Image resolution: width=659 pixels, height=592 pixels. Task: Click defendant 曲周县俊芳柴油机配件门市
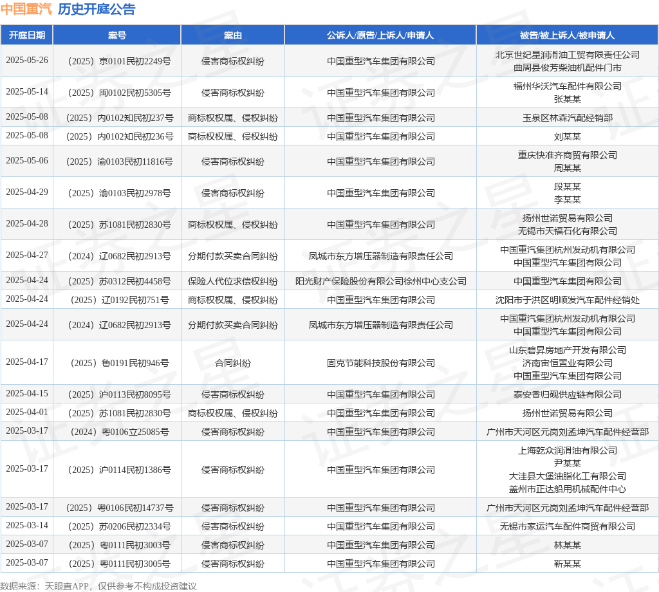(568, 68)
